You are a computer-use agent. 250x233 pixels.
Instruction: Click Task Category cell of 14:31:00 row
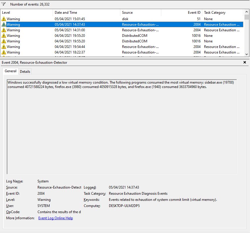pyautogui.click(x=222, y=30)
